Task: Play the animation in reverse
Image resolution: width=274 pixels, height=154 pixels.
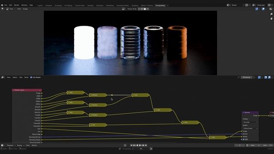Action: pos(137,145)
